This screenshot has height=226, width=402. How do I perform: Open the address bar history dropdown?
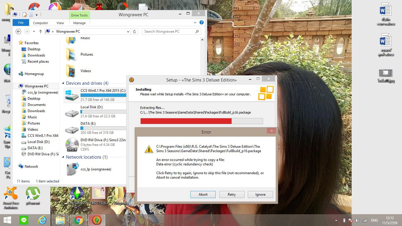(128, 31)
